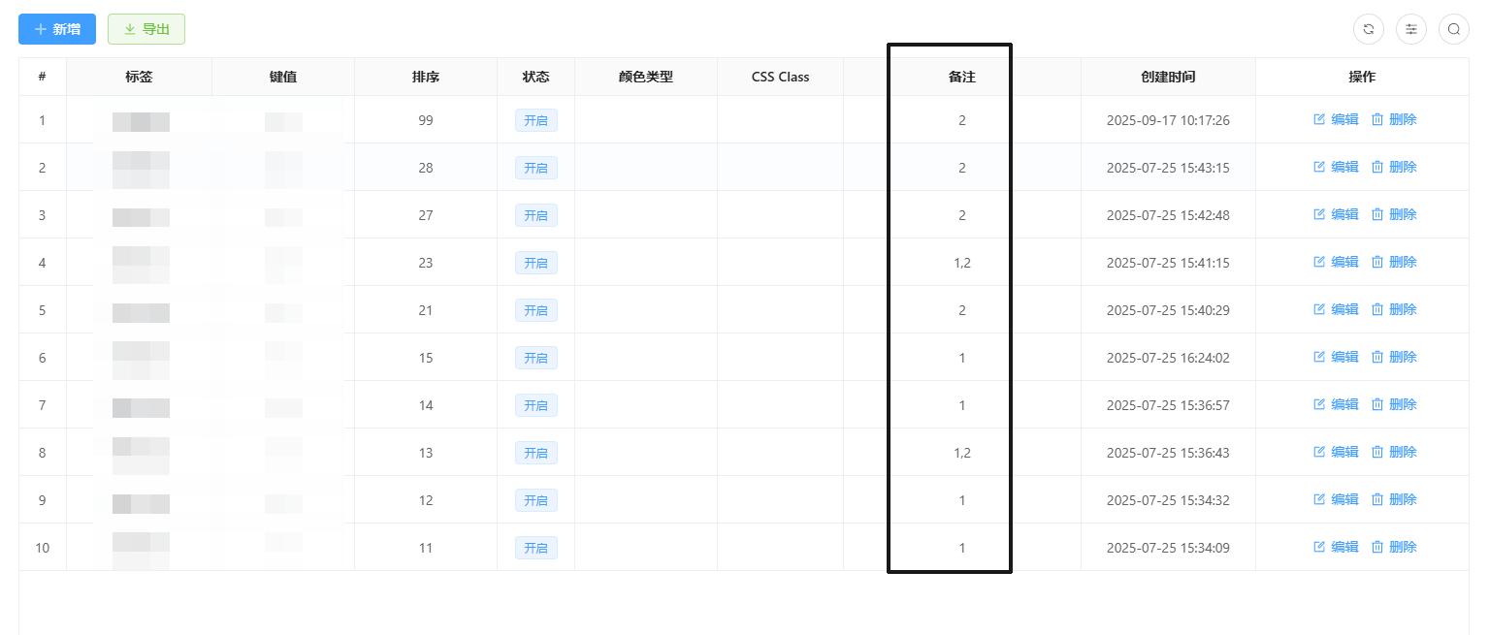Click the search magnifier icon
The width and height of the screenshot is (1489, 635).
pos(1453,29)
